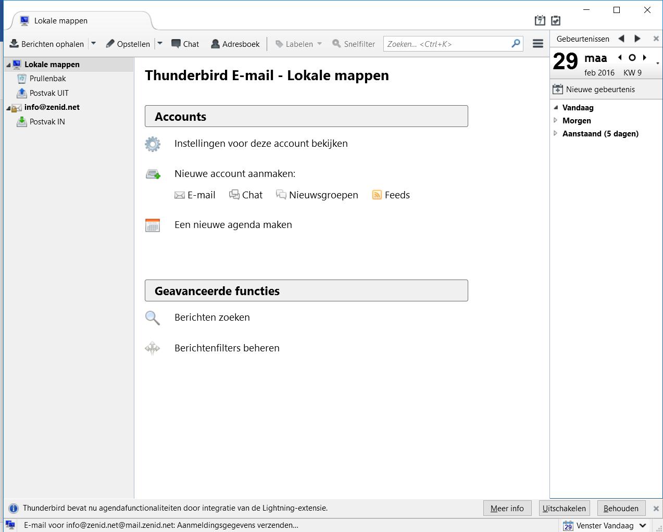Collapse the Lokale mappen tree node
Viewport: 663px width, 532px height.
[8, 65]
